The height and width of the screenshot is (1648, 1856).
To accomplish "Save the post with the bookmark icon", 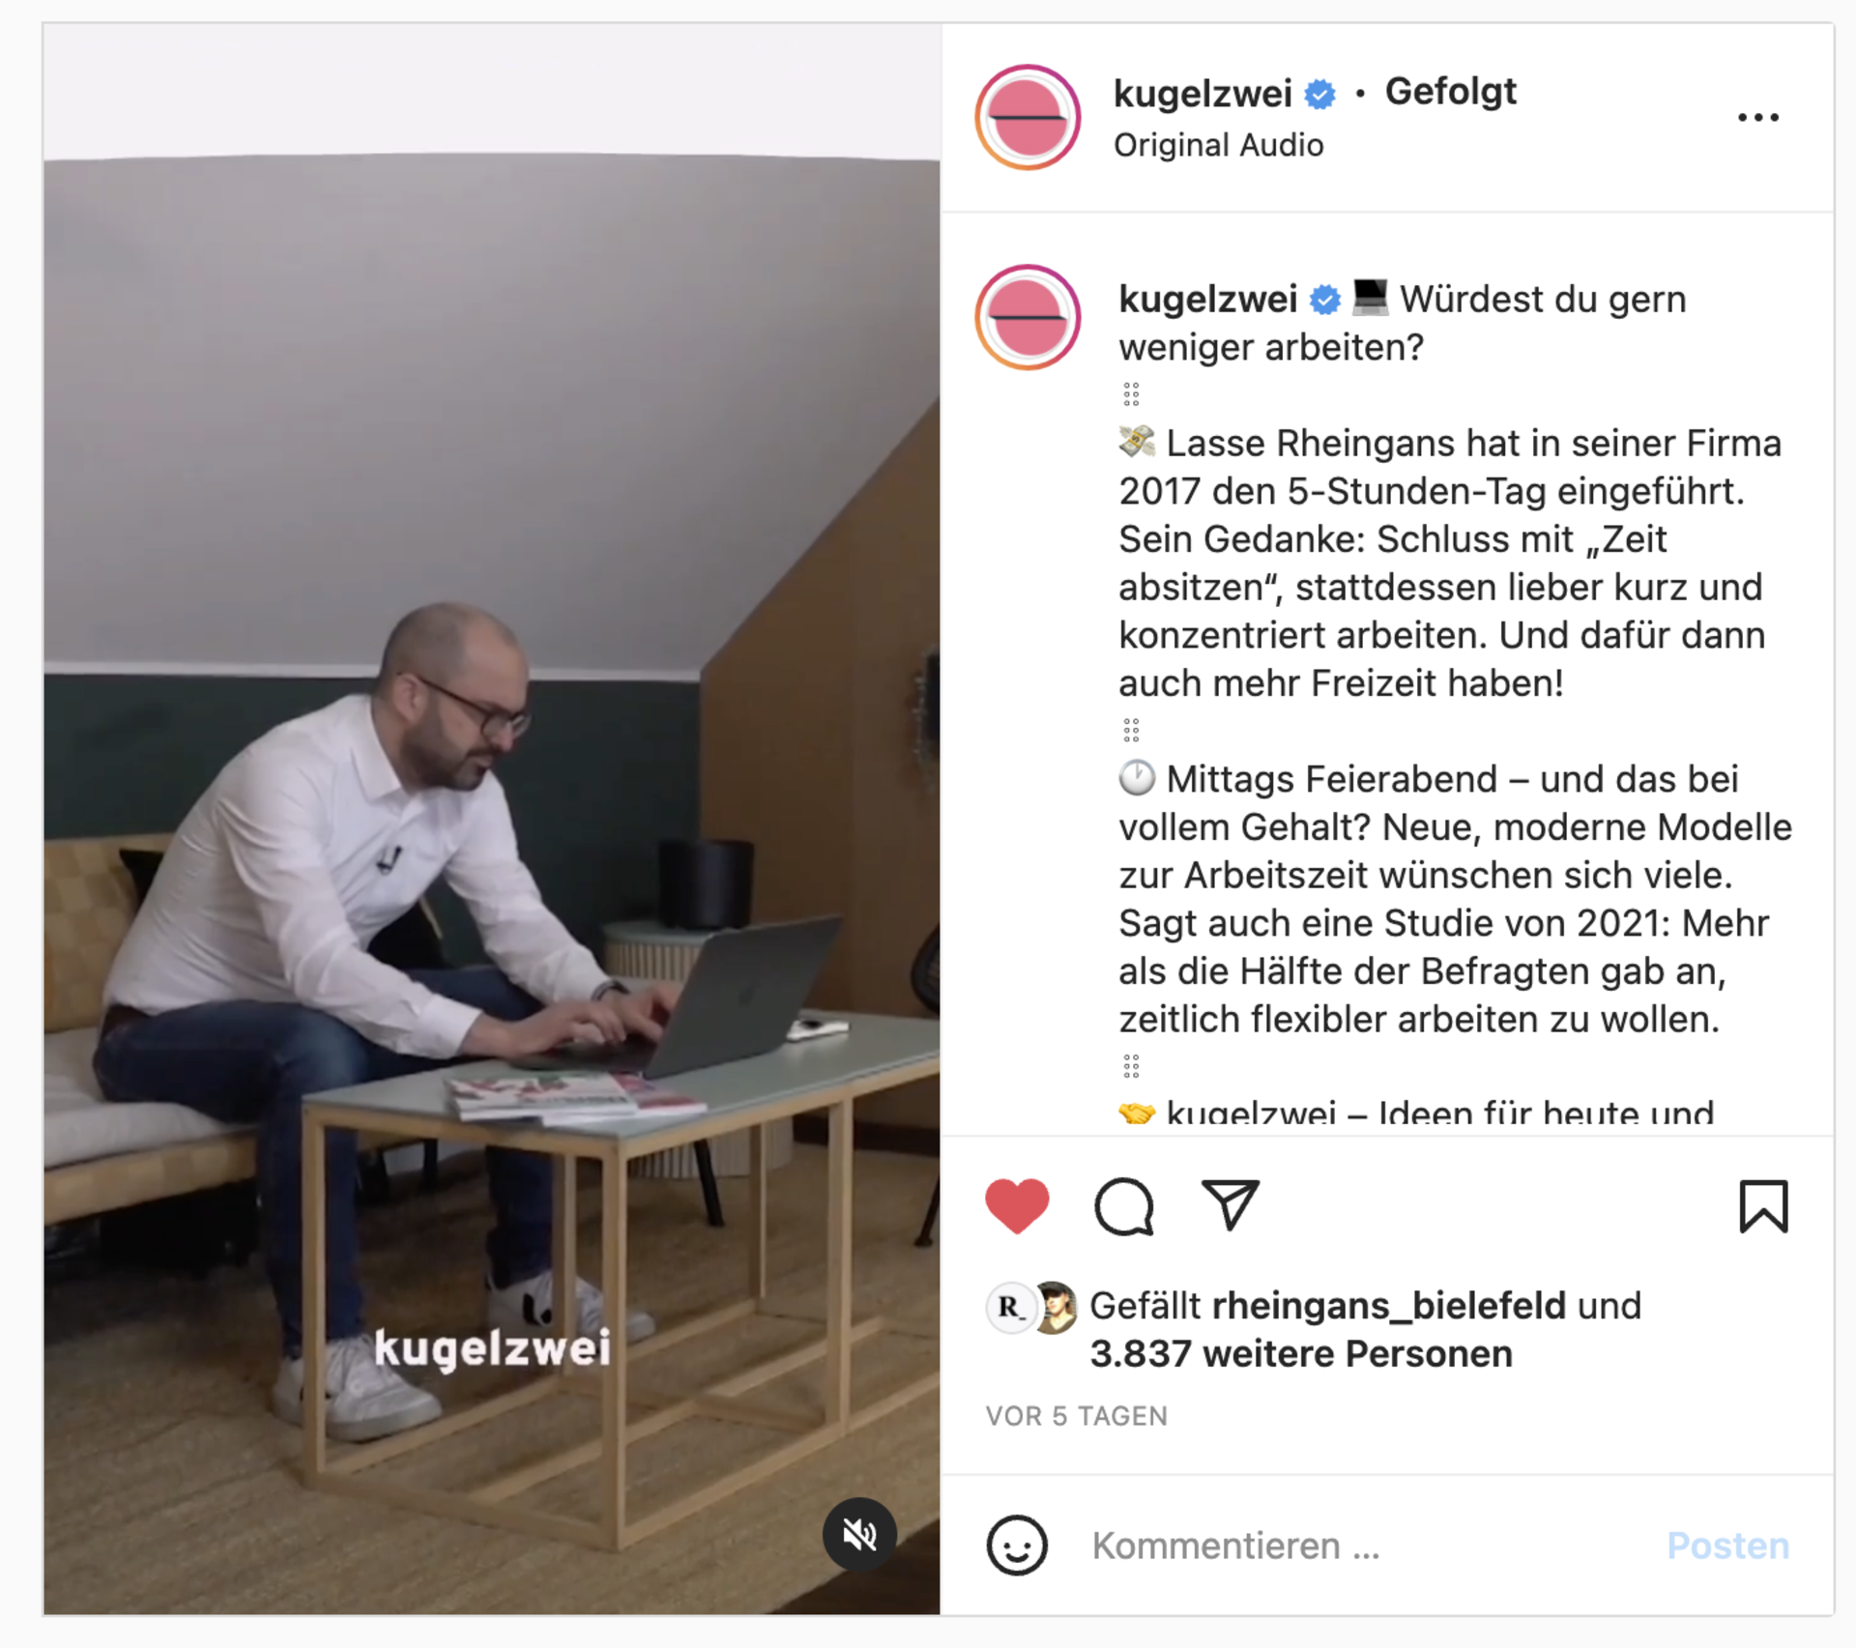I will [x=1763, y=1206].
